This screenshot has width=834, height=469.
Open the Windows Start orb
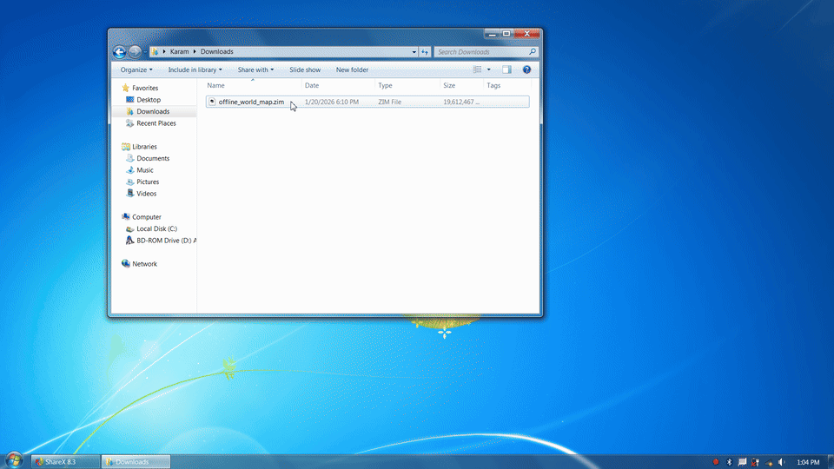coord(14,460)
